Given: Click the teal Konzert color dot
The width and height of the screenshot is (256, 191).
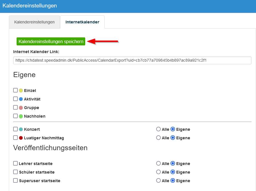Looking at the screenshot, I should [x=21, y=129].
